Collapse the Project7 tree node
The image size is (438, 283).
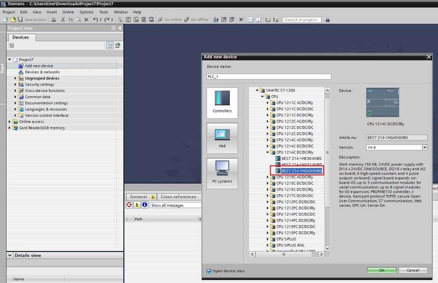10,59
